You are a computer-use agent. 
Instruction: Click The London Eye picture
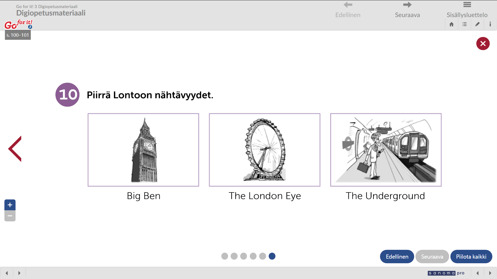[265, 150]
